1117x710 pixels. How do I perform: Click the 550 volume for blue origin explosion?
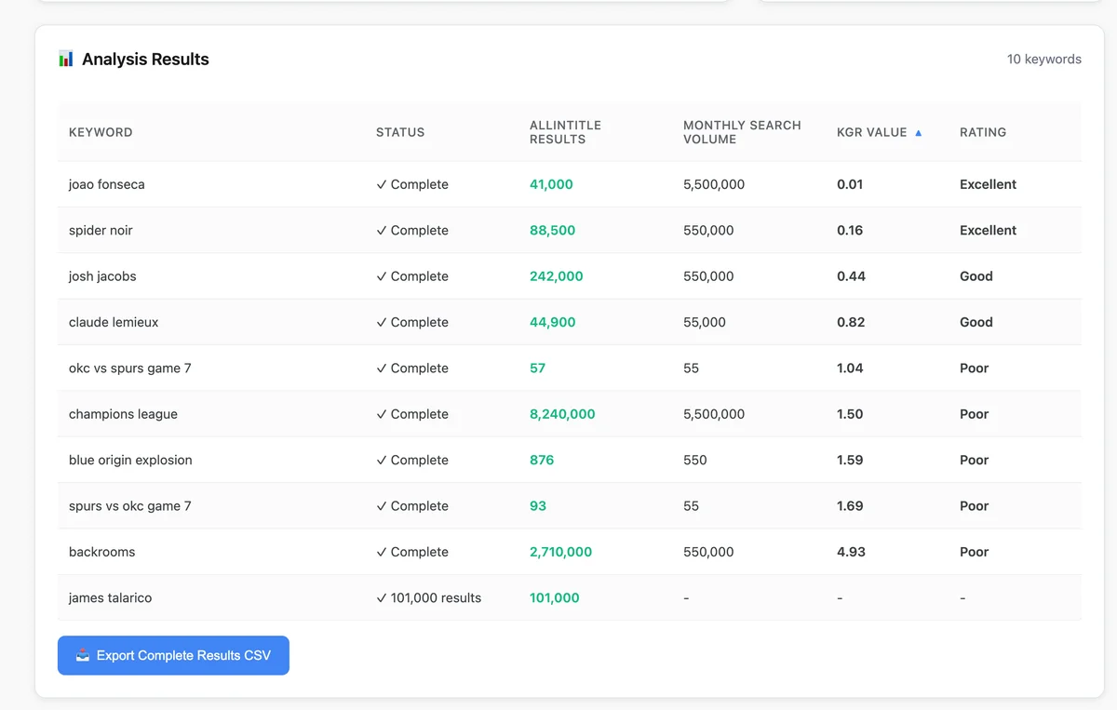coord(695,460)
